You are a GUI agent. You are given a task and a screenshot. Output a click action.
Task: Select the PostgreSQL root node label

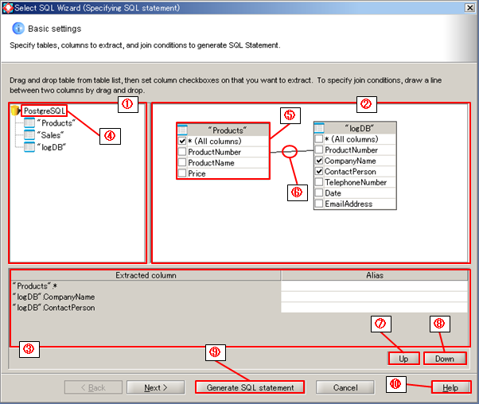[45, 111]
